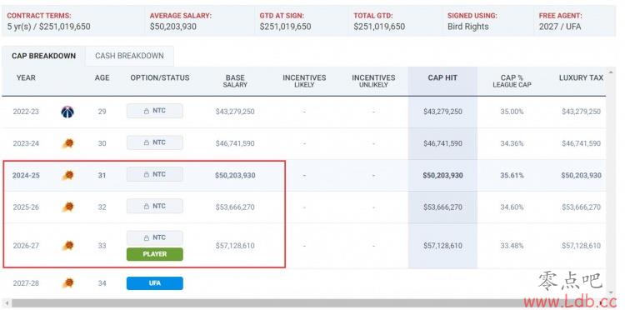Click the NTC badge for 2025-26

tap(155, 207)
